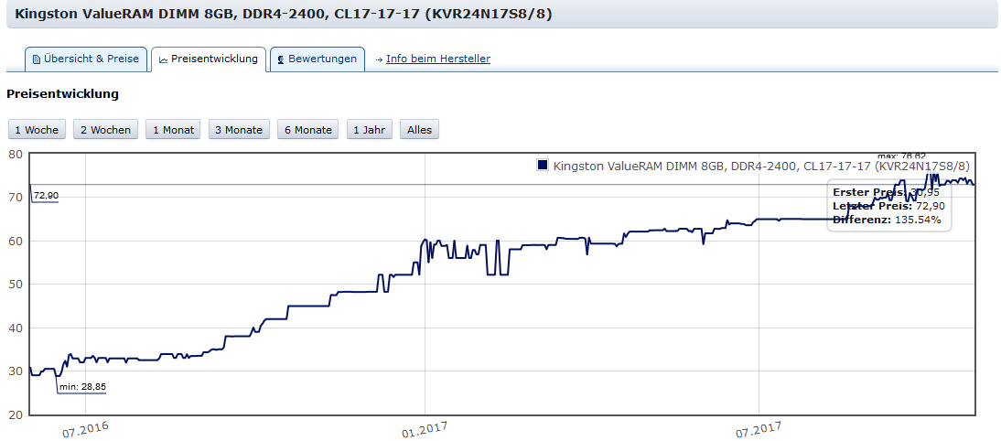This screenshot has height=441, width=1001.
Task: Set time range to 1 Woche
Action: point(37,130)
